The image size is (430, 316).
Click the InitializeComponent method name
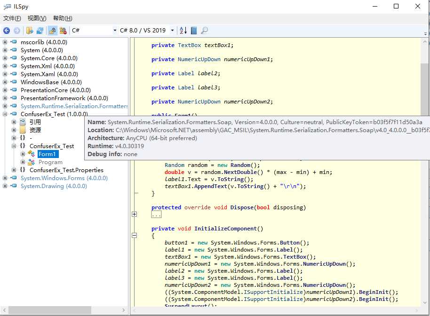coord(225,229)
